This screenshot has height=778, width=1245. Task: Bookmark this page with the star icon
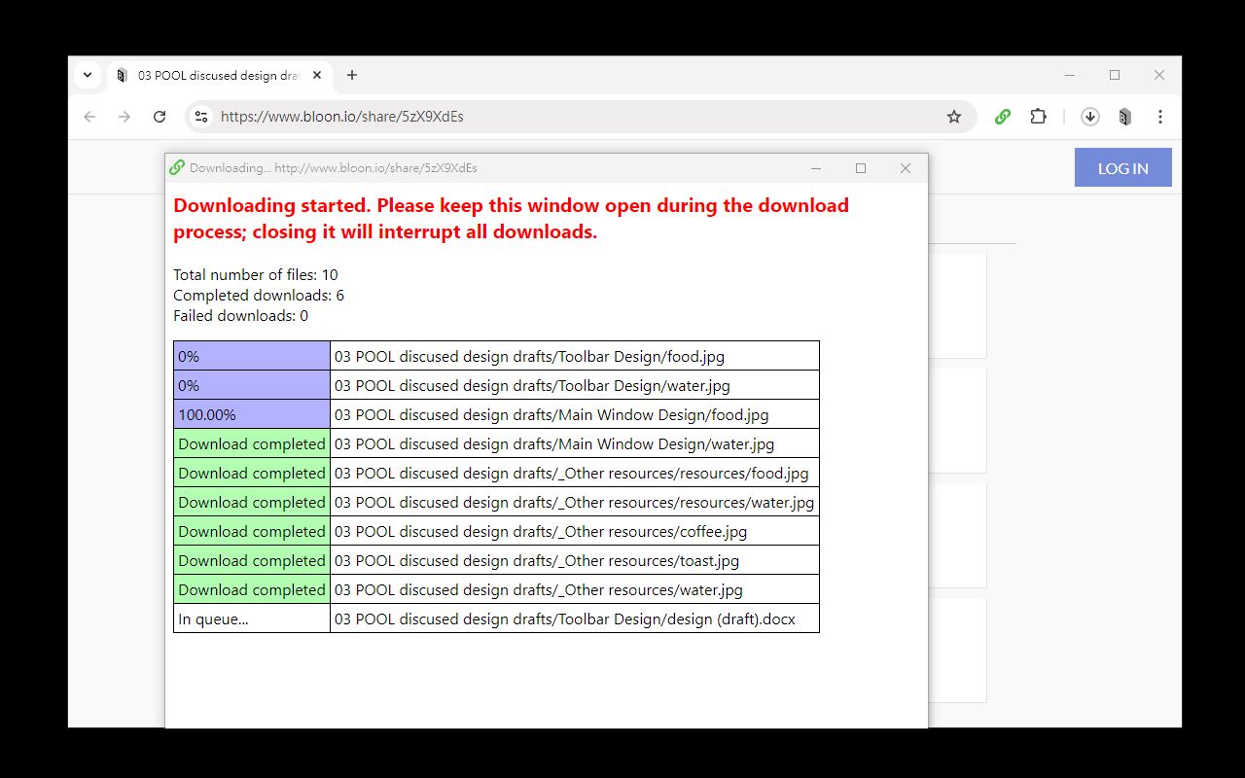pos(954,117)
